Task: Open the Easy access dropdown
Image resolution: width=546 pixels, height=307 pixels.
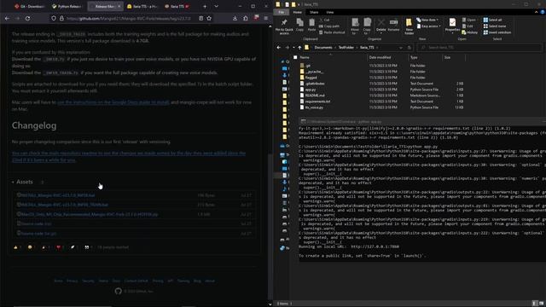Action: [428, 26]
